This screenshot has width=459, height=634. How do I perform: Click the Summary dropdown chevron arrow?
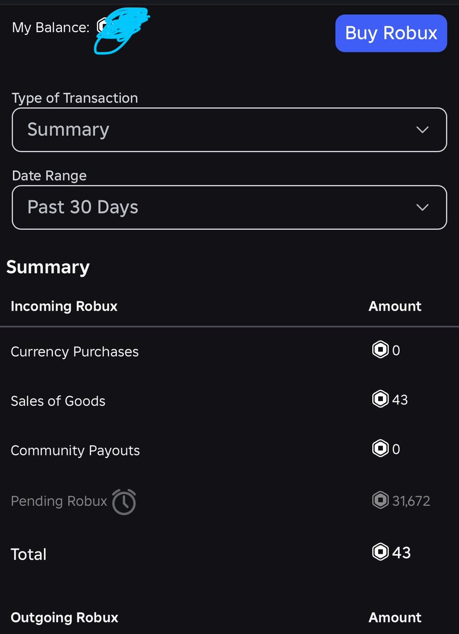pyautogui.click(x=422, y=130)
